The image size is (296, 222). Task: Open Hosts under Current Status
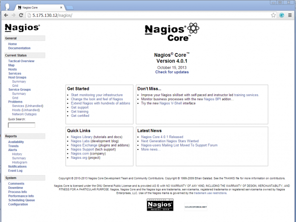pyautogui.click(x=12, y=69)
